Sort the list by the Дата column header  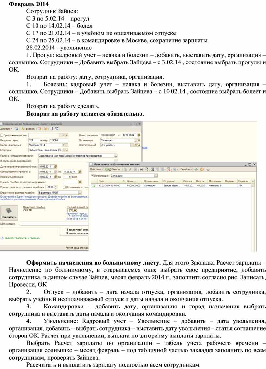point(112,181)
